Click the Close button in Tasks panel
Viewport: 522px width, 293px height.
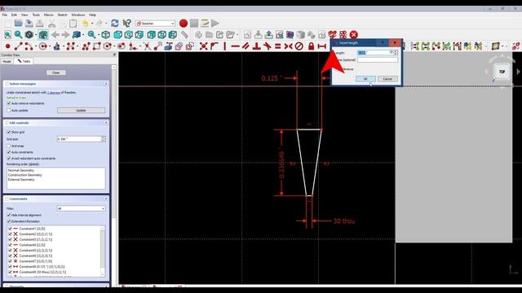56,72
